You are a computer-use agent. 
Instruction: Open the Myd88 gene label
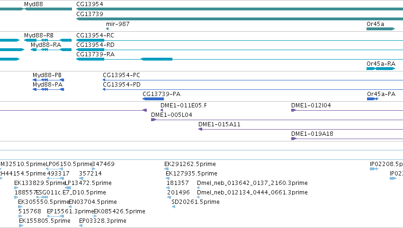(34, 4)
